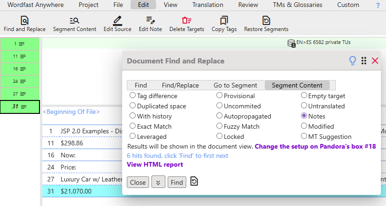
Task: Choose the With history radio option
Action: point(132,116)
